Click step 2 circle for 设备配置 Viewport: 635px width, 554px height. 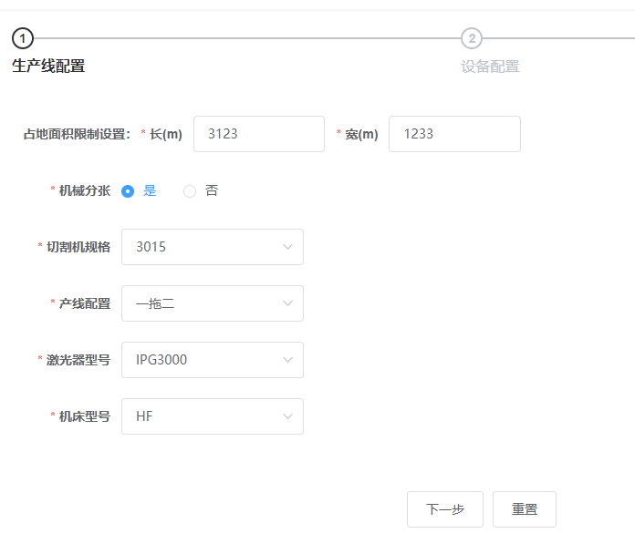tap(472, 38)
